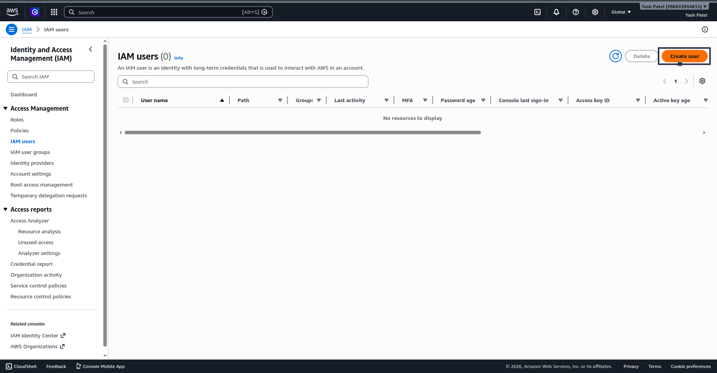Open the help question mark menu
The height and width of the screenshot is (373, 717).
[576, 12]
